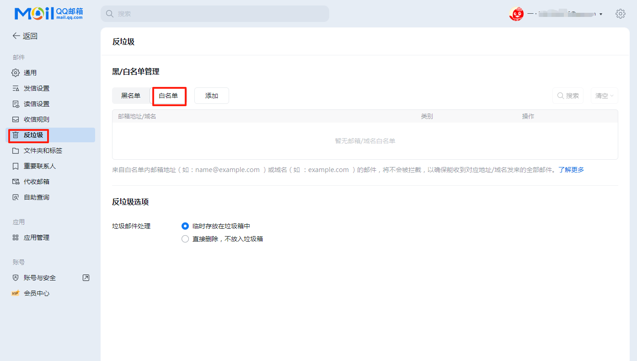Click the top 搜索 search field
The height and width of the screenshot is (361, 637).
pos(215,14)
